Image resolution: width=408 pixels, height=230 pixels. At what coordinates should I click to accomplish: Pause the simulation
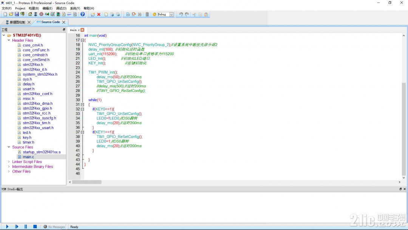[x=26, y=227]
